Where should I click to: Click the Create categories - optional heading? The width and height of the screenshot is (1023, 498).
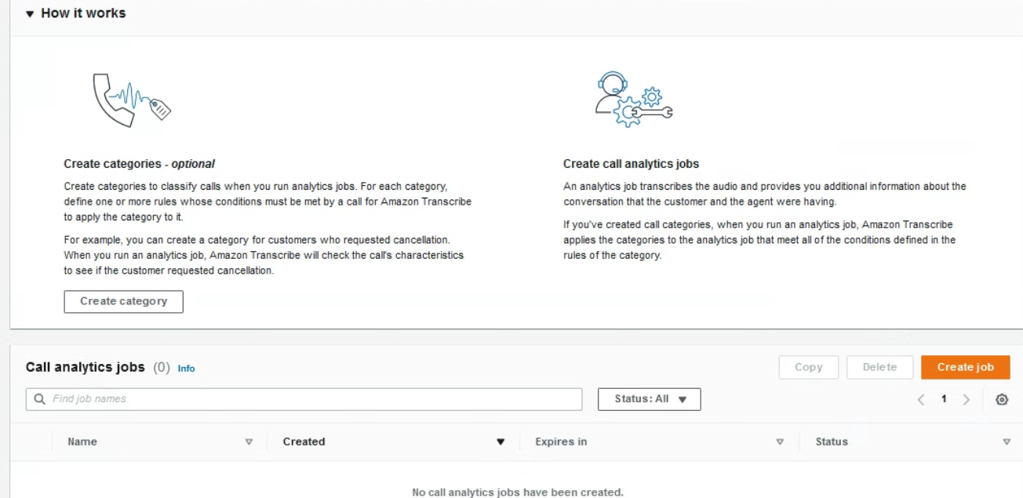click(139, 164)
